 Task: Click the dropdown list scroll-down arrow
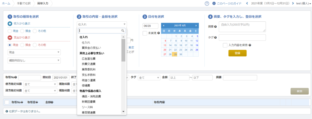point(123,112)
